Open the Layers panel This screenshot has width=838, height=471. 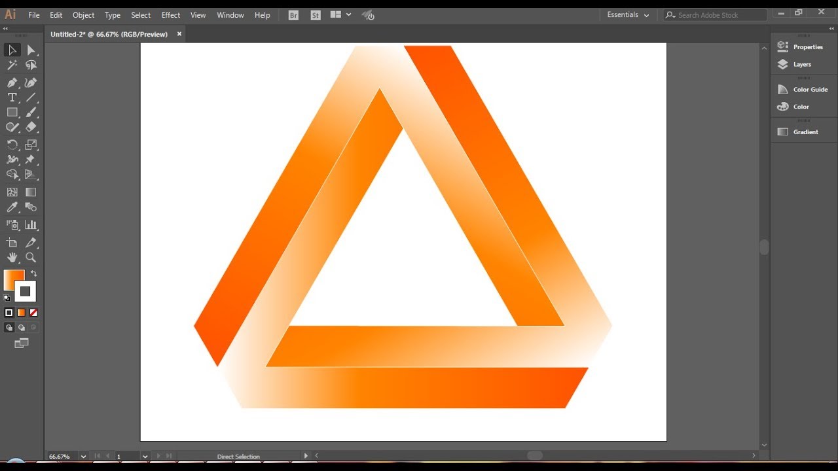point(794,64)
